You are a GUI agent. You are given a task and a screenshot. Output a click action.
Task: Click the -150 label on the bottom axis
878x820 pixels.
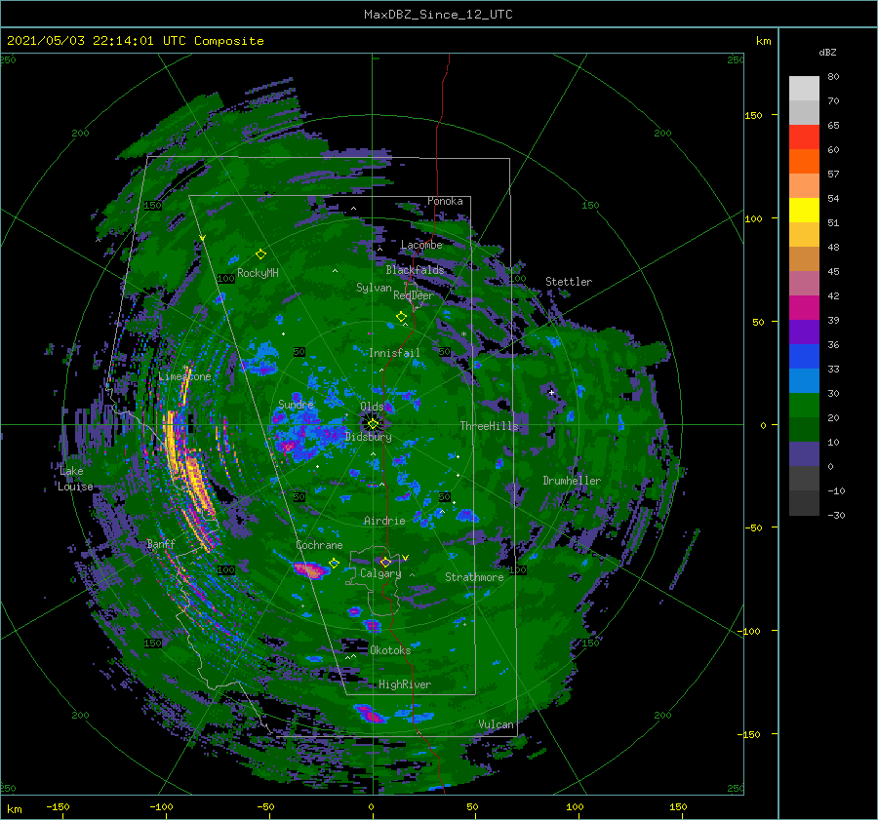click(x=58, y=806)
